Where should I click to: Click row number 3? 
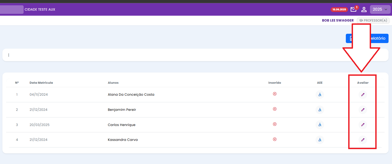pos(17,125)
